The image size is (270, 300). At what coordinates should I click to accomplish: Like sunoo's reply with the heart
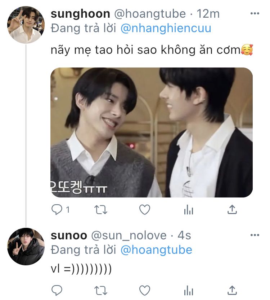click(144, 290)
